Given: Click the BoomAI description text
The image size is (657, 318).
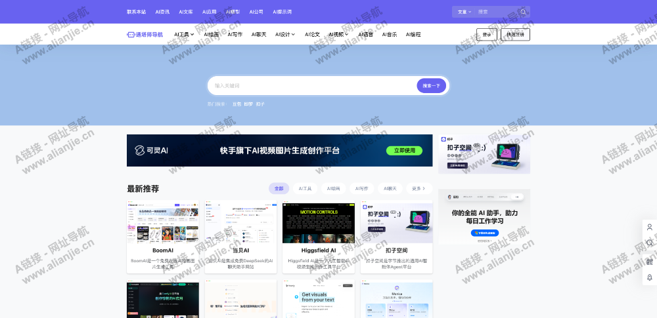Looking at the screenshot, I should [x=163, y=263].
